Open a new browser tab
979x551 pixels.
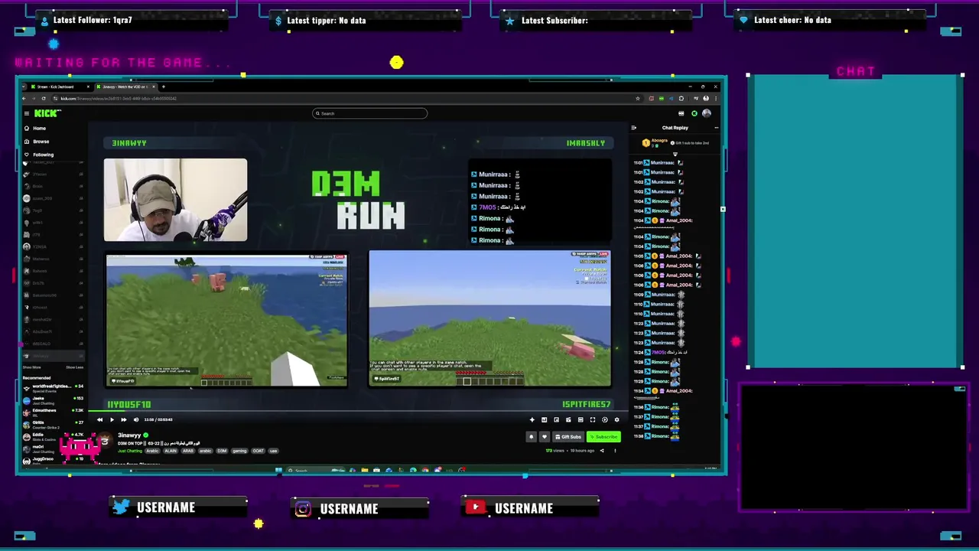(163, 86)
